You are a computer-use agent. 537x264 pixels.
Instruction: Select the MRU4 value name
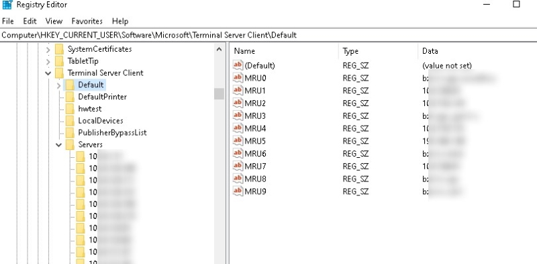click(x=256, y=128)
